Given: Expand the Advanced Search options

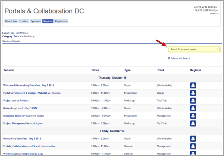Looking at the screenshot, I should pos(179,59).
